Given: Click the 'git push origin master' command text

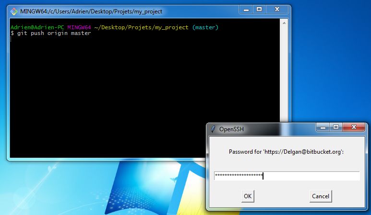Looking at the screenshot, I should pyautogui.click(x=54, y=33).
